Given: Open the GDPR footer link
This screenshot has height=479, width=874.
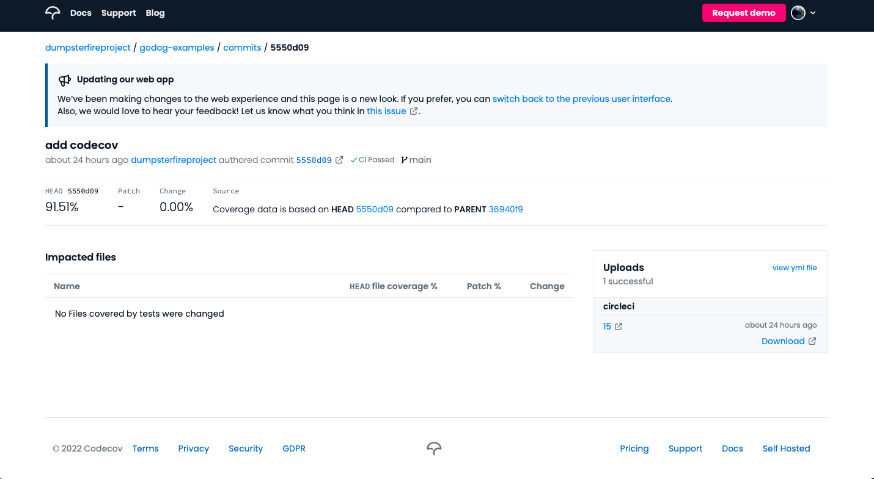Looking at the screenshot, I should (294, 448).
